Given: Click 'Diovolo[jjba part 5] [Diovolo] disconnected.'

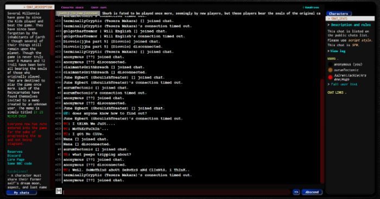Looking at the screenshot, I should tap(113, 47).
